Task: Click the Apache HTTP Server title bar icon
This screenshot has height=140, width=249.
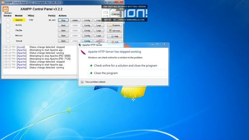Action: [x=80, y=45]
